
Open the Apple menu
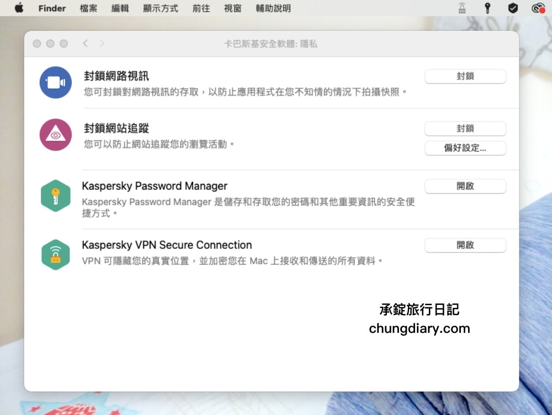(19, 8)
